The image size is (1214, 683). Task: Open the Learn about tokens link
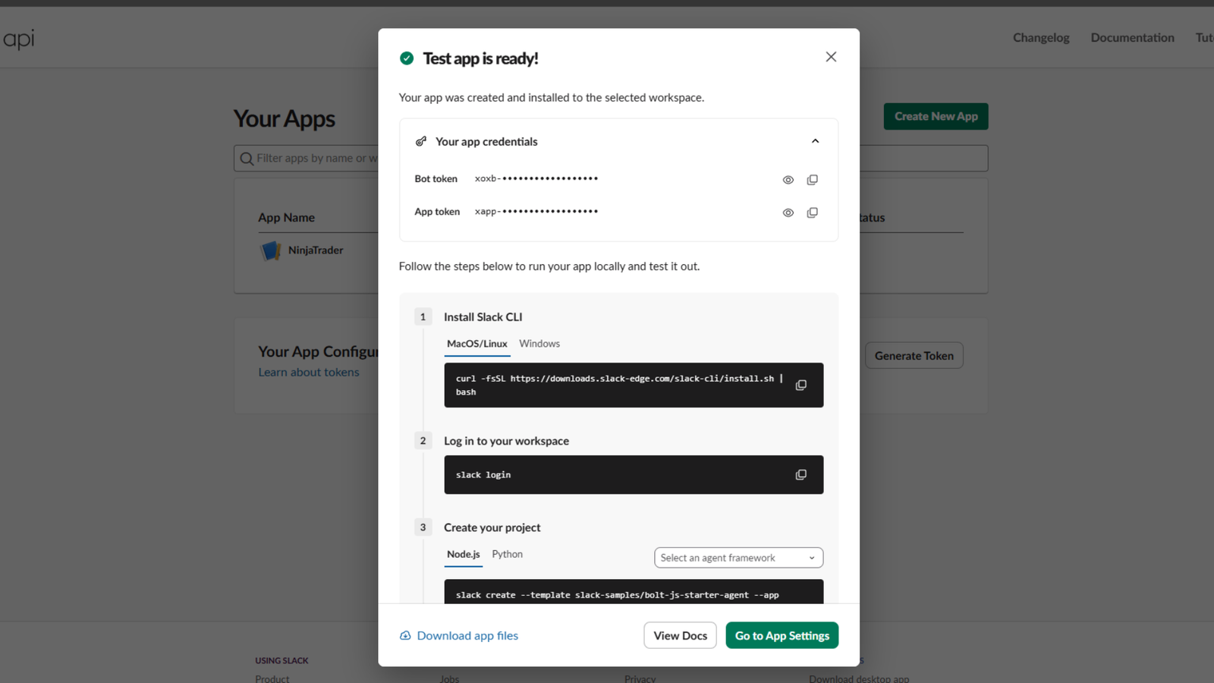pyautogui.click(x=309, y=373)
